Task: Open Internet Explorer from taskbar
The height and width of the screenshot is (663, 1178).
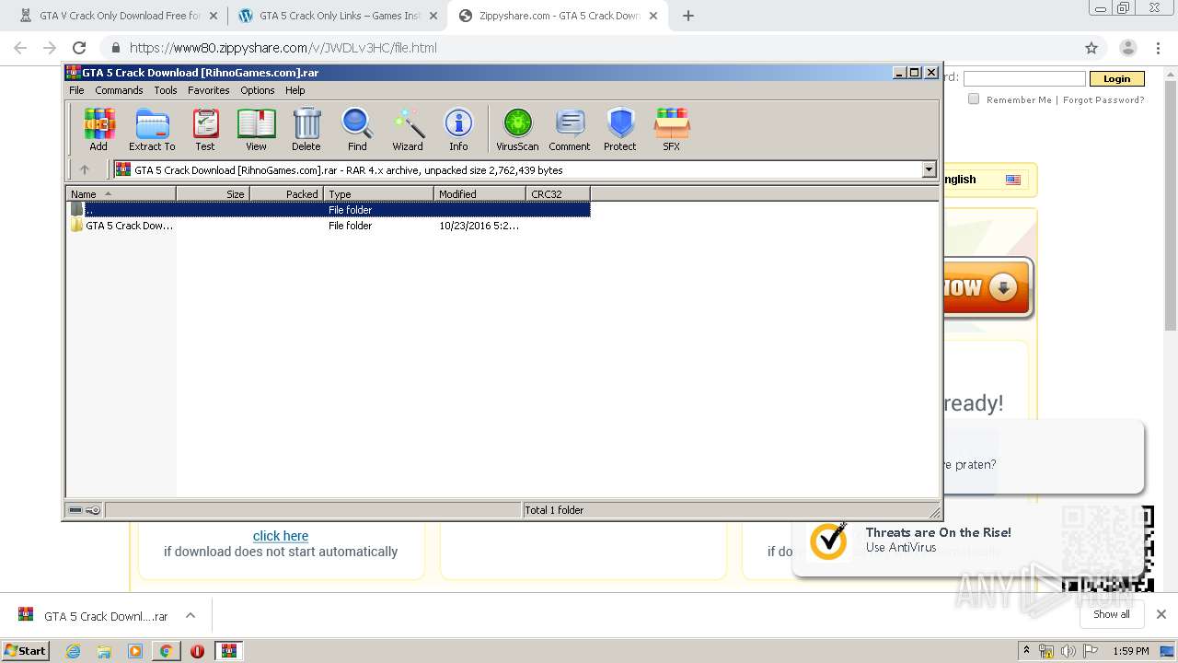Action: point(73,651)
